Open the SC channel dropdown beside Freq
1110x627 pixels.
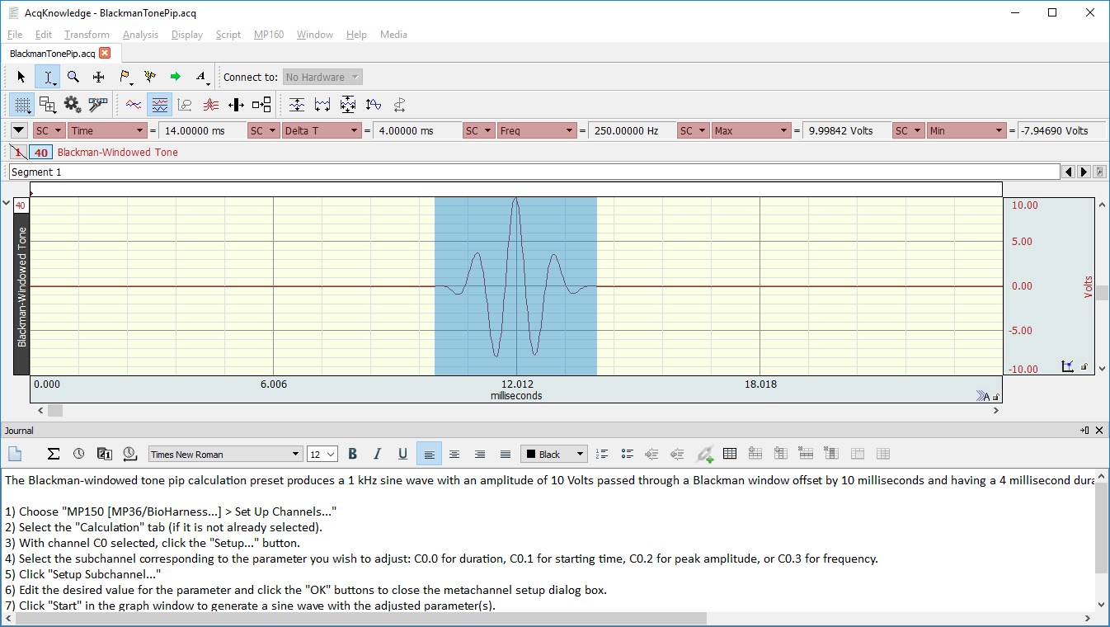click(x=477, y=130)
